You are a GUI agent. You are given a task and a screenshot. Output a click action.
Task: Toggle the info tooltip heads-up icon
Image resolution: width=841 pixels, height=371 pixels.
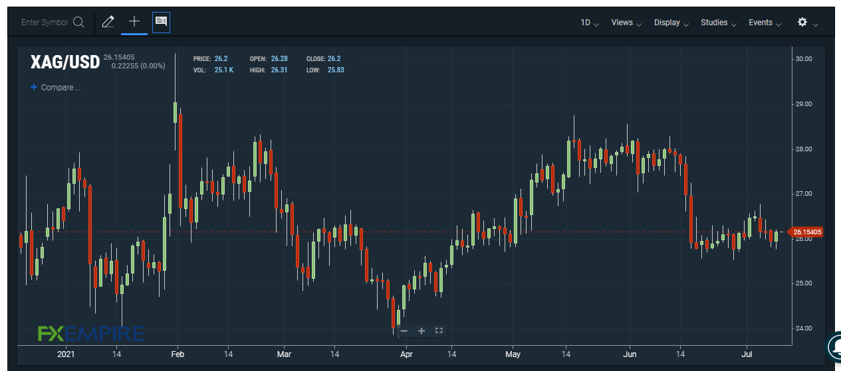click(x=161, y=22)
